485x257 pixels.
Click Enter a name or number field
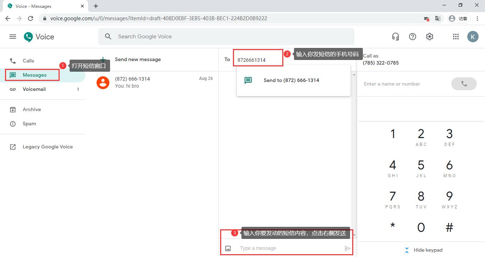click(405, 84)
